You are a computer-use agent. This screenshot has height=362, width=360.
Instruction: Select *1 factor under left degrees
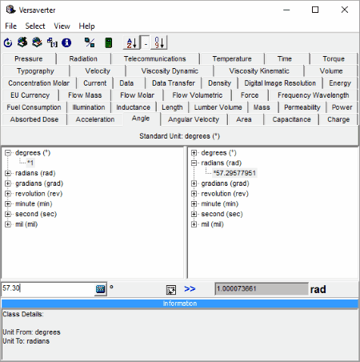[30, 163]
